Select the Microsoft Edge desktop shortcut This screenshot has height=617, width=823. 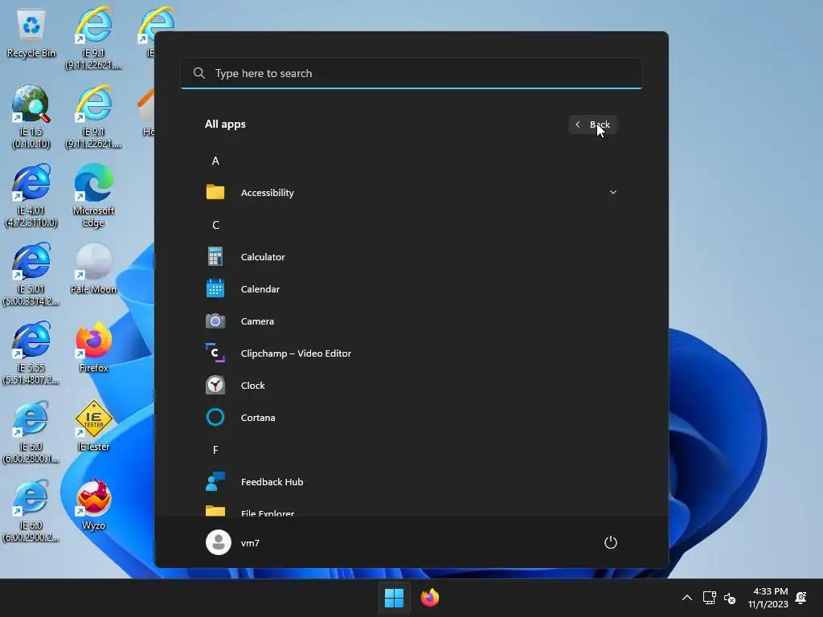click(93, 195)
